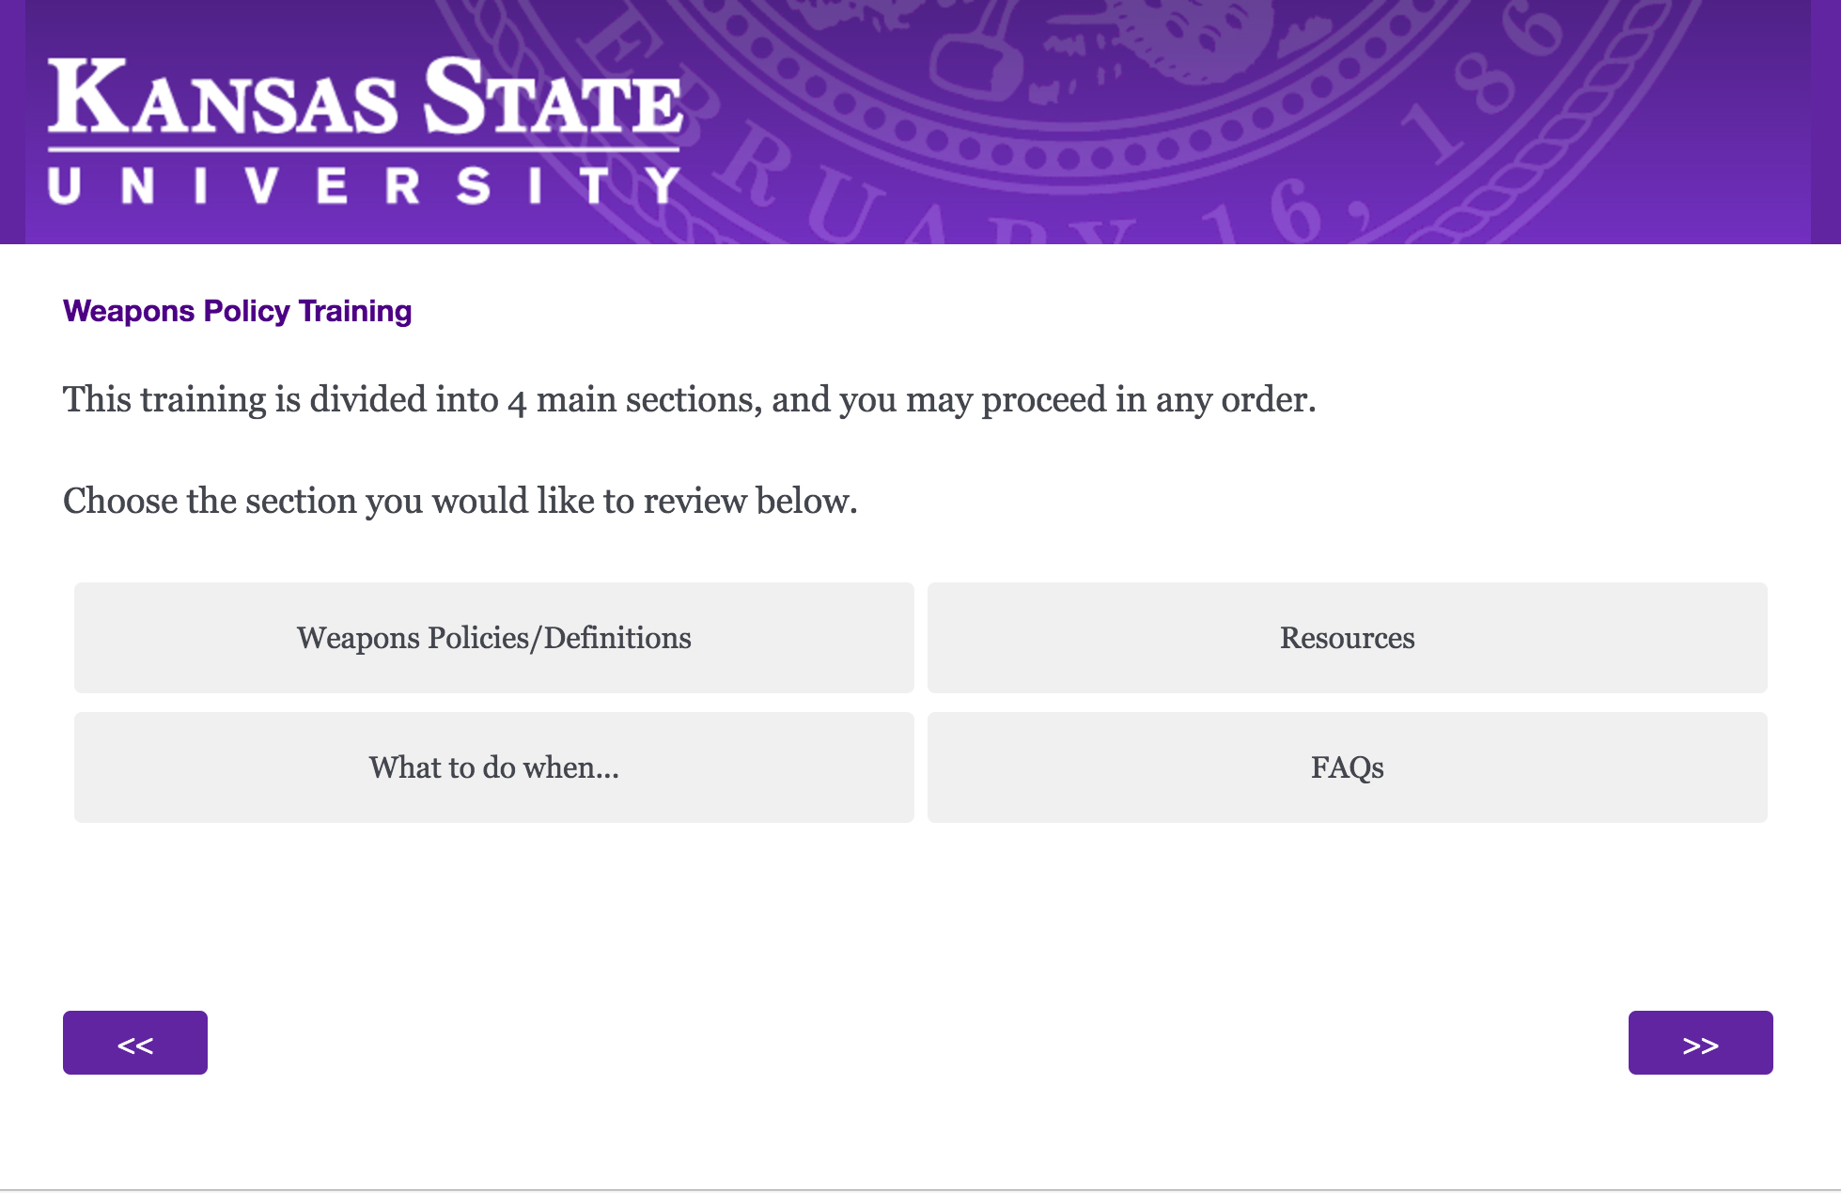Click the "divided into 4 main sections" sentence
Image resolution: width=1841 pixels, height=1193 pixels.
[689, 399]
